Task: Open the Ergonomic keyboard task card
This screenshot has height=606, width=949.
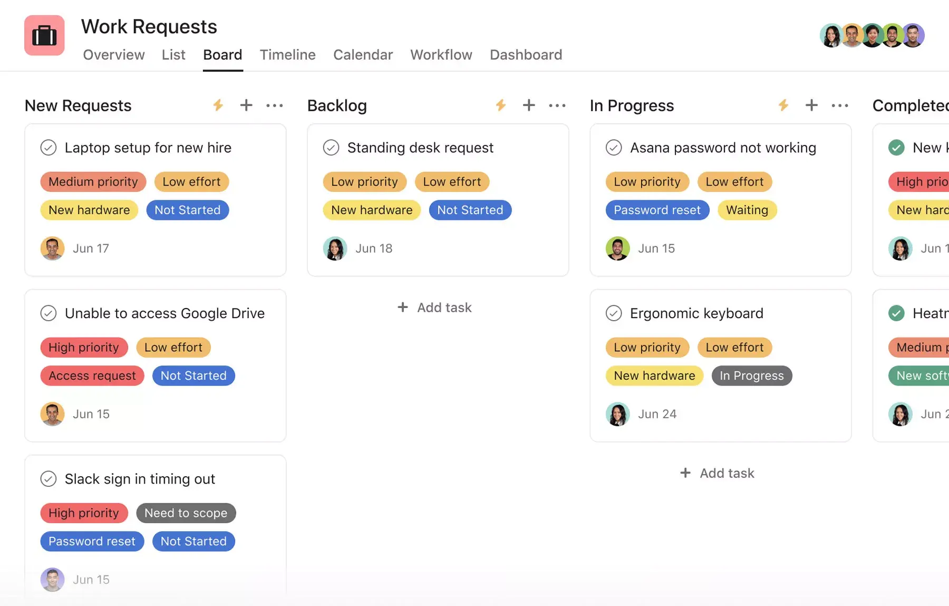Action: coord(696,313)
